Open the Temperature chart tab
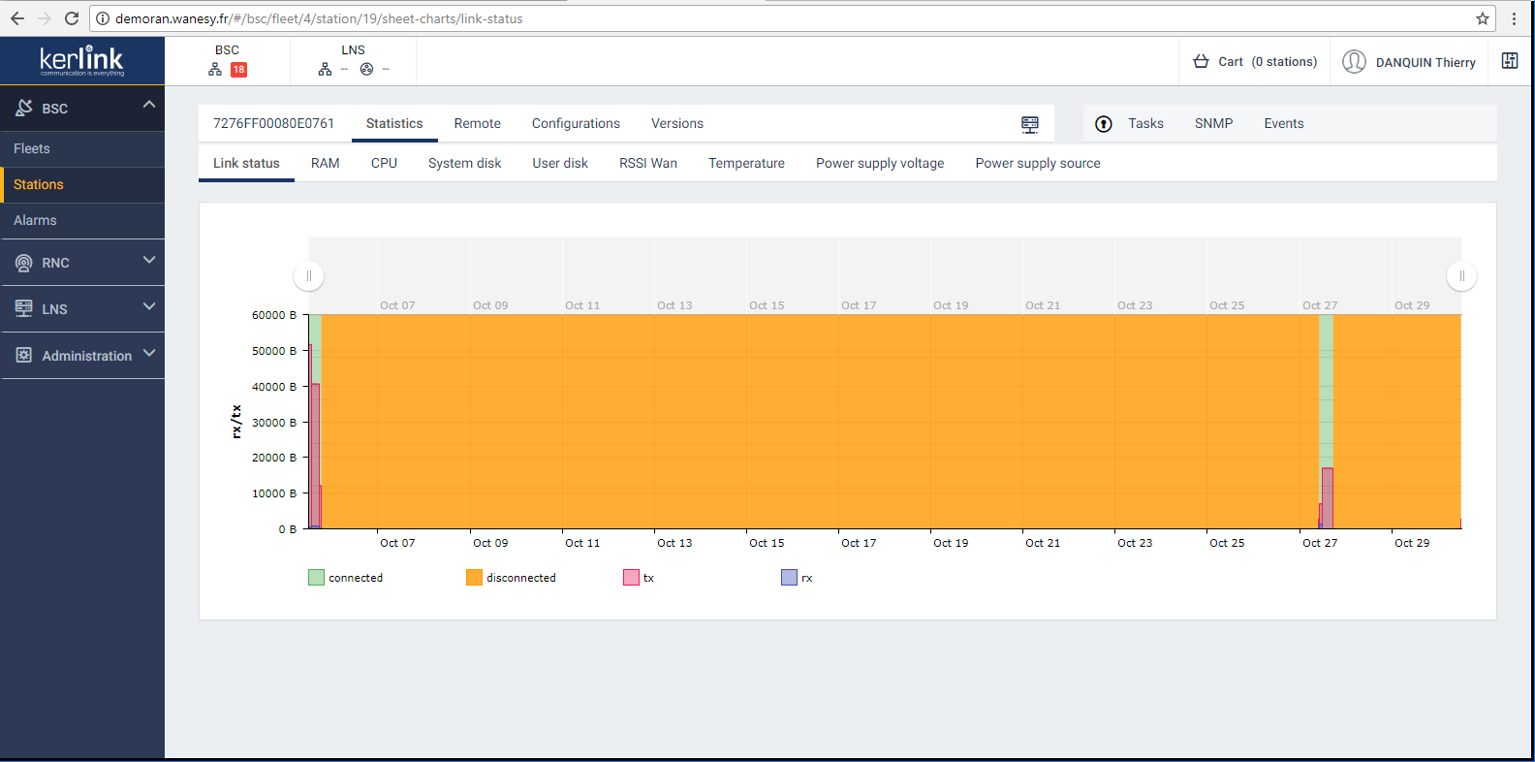This screenshot has height=762, width=1535. click(x=746, y=164)
